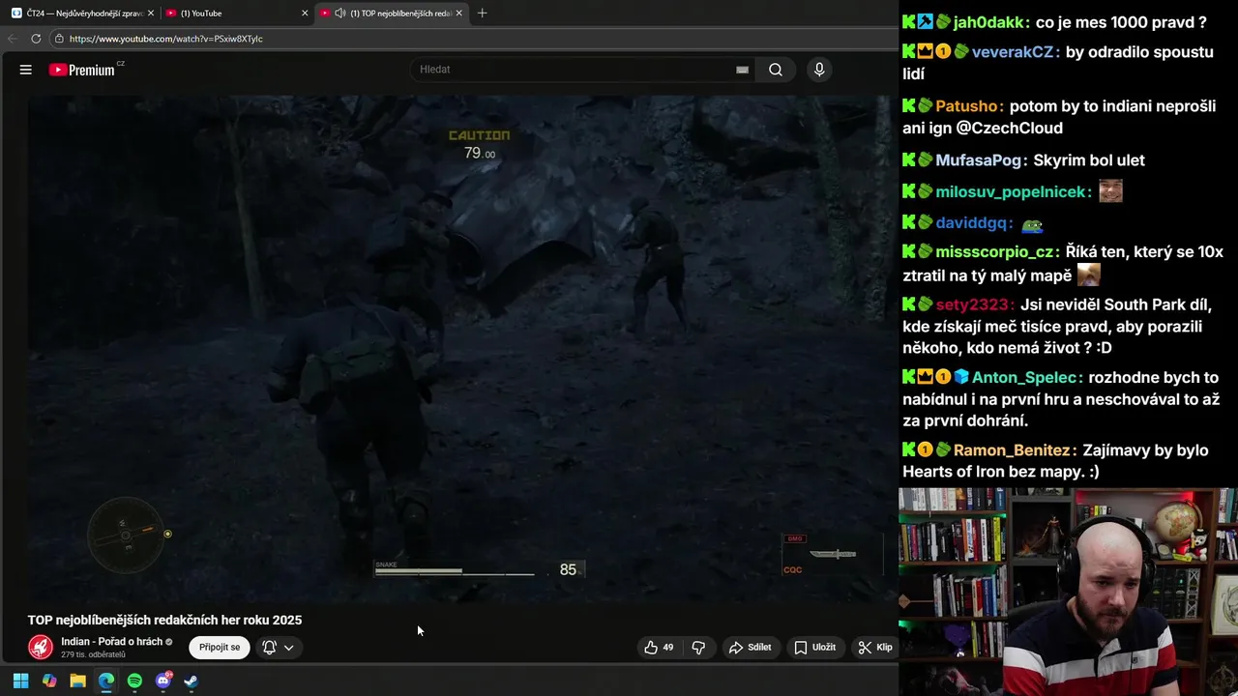Click the Připojit se button
This screenshot has width=1238, height=696.
point(220,647)
